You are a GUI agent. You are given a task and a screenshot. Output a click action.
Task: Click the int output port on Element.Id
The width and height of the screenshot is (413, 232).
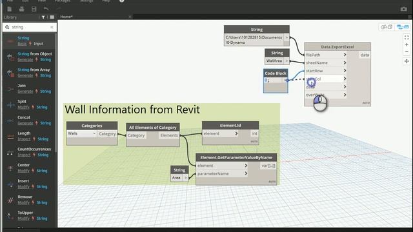[x=254, y=133]
